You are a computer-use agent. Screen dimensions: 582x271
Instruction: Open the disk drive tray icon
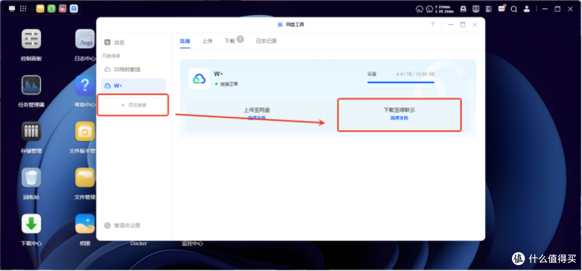(x=463, y=9)
